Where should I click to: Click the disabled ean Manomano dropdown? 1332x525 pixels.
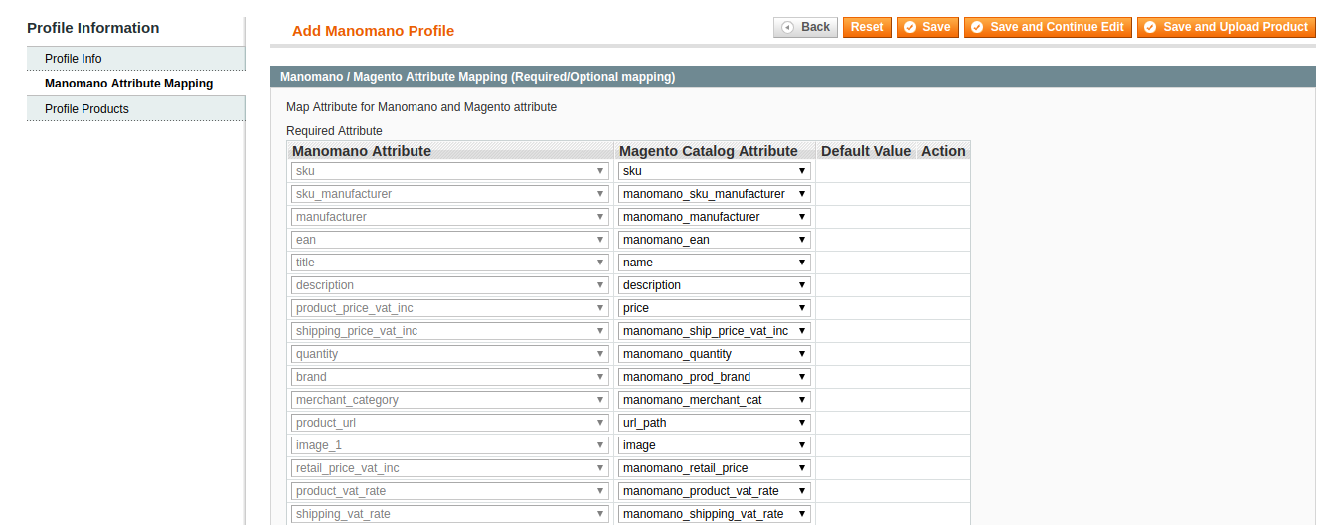coord(450,240)
